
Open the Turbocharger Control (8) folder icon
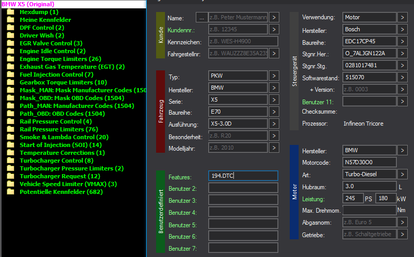[x=10, y=161]
